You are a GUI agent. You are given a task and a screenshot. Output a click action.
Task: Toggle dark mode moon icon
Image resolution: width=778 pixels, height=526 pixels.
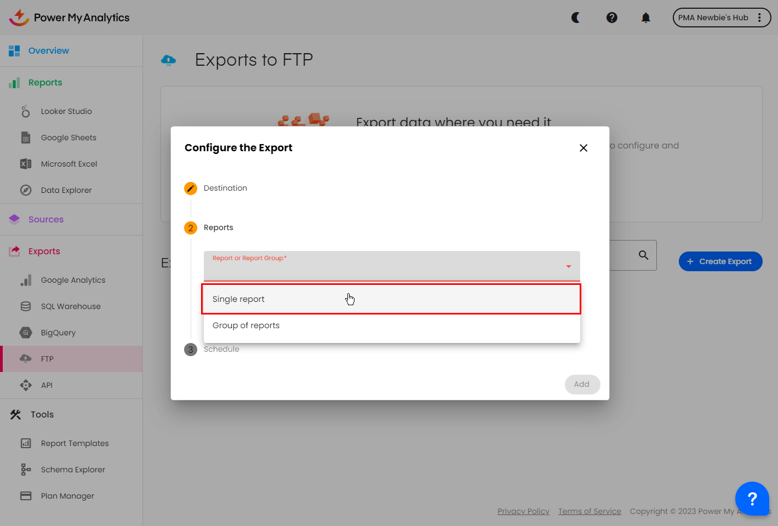point(576,18)
